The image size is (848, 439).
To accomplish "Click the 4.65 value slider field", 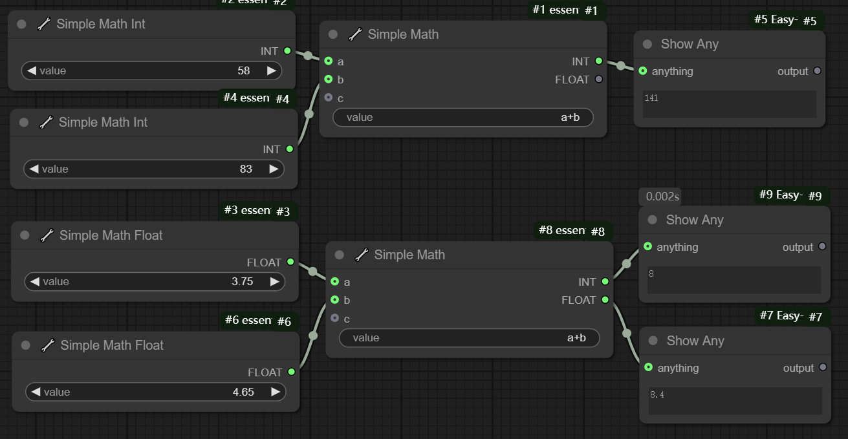I will point(155,392).
